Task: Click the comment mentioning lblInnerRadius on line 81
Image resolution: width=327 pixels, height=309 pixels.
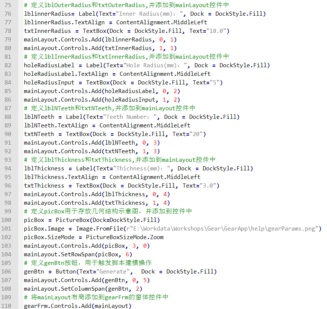Action: point(126,57)
